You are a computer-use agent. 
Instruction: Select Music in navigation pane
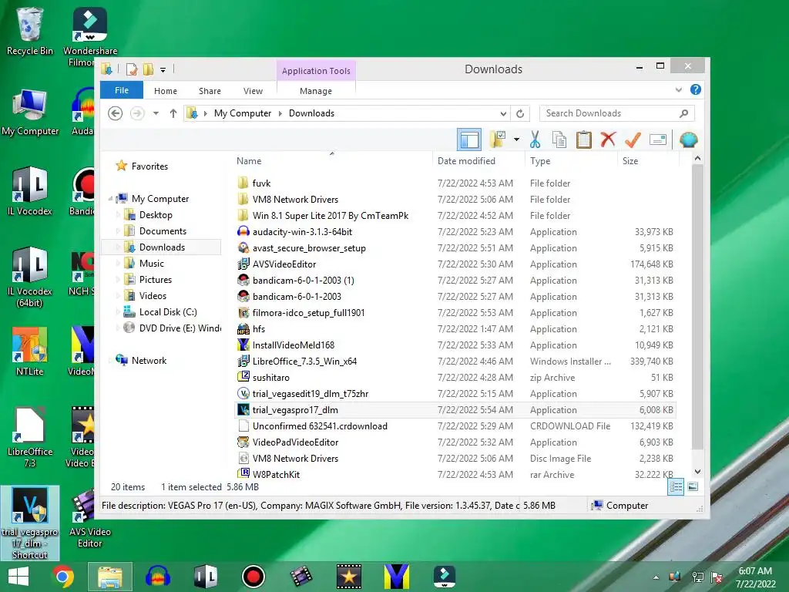click(x=152, y=264)
